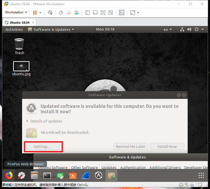Expand Details of updates

44,121
